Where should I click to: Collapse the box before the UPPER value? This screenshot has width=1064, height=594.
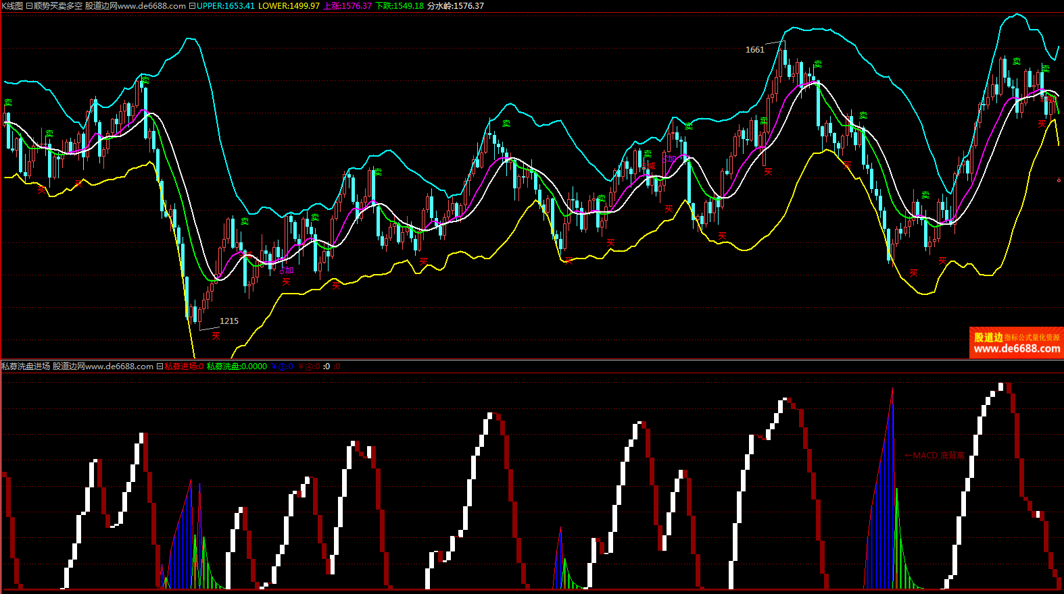192,6
